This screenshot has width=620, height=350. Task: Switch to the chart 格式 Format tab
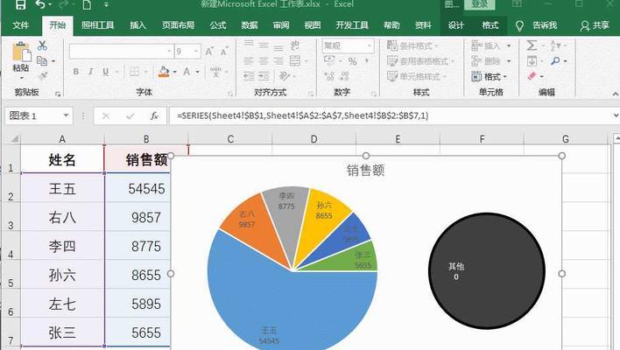click(490, 25)
